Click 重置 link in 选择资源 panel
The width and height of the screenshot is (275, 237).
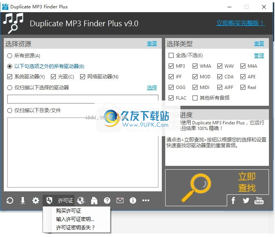(152, 44)
